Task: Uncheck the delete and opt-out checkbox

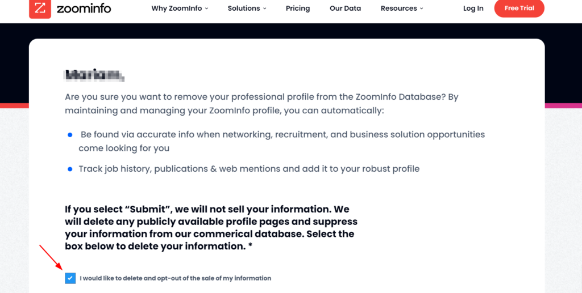Action: [x=70, y=278]
